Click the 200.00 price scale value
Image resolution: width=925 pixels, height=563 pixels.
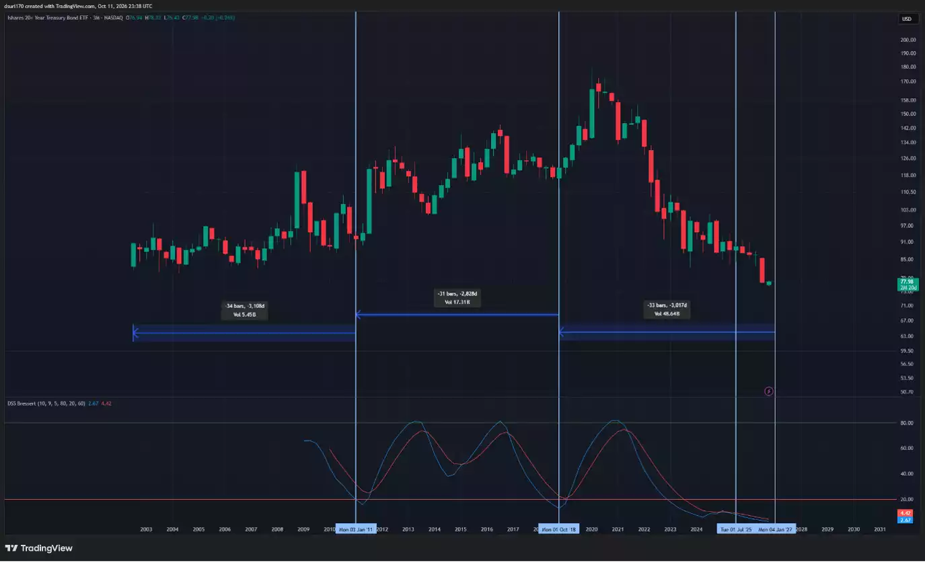908,40
